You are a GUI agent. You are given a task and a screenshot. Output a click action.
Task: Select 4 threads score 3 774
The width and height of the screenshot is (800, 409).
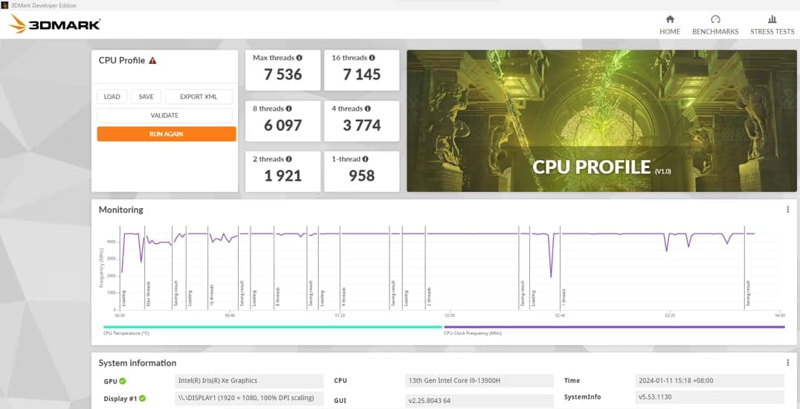pos(362,125)
